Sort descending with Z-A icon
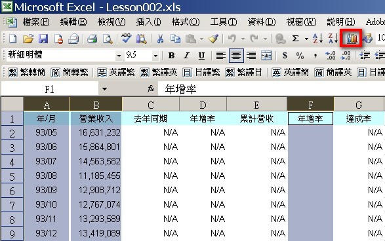 tap(333, 39)
